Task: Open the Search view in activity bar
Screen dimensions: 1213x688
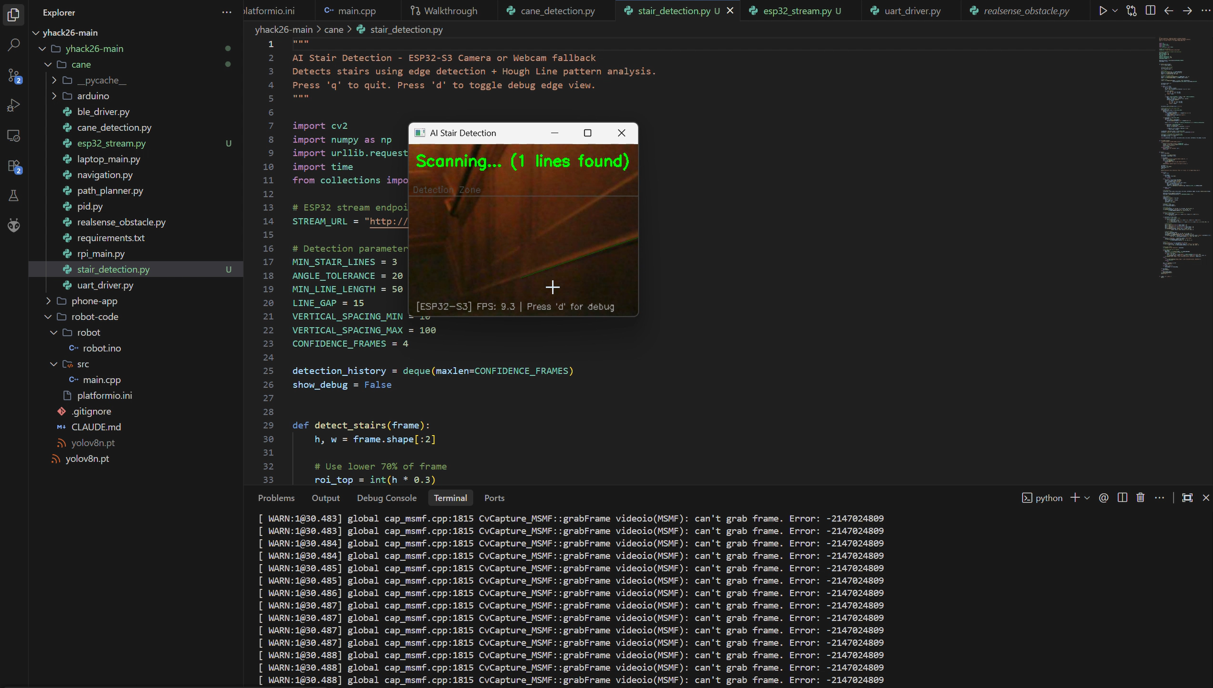Action: [x=14, y=45]
